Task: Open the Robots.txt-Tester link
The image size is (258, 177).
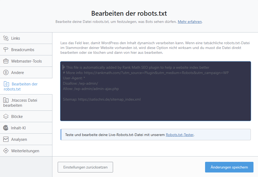Action: (x=180, y=135)
